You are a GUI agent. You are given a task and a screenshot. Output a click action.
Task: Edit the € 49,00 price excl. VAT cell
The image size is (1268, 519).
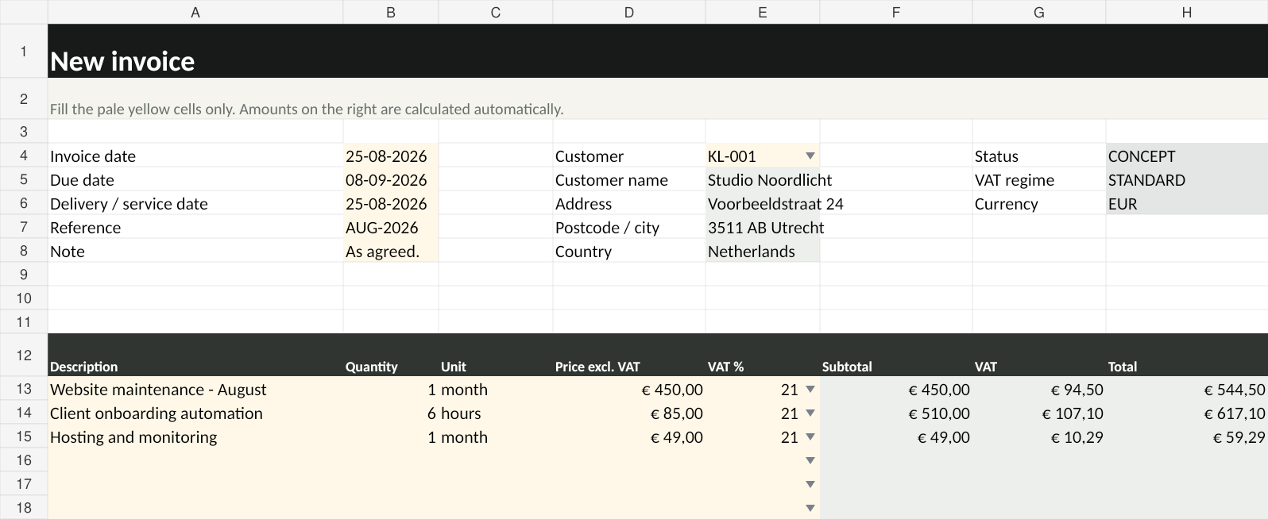click(x=629, y=437)
